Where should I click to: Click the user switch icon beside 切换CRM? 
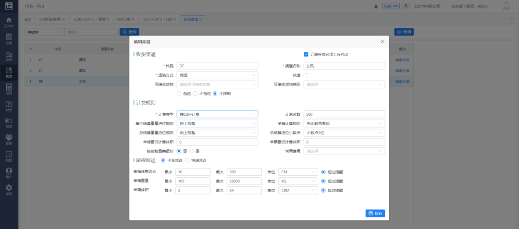pyautogui.click(x=406, y=6)
